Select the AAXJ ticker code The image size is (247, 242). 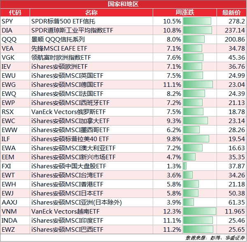tap(9, 202)
